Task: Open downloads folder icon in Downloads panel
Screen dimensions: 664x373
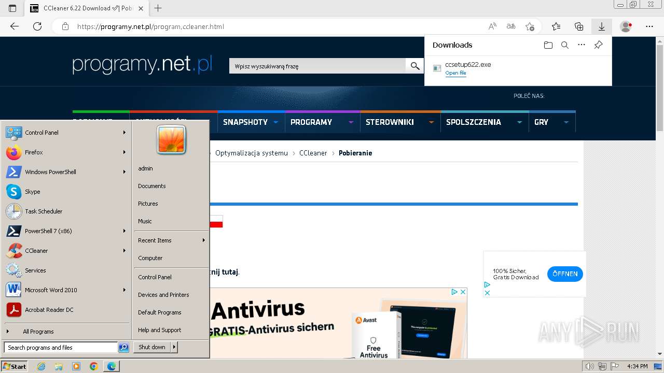Action: point(548,45)
